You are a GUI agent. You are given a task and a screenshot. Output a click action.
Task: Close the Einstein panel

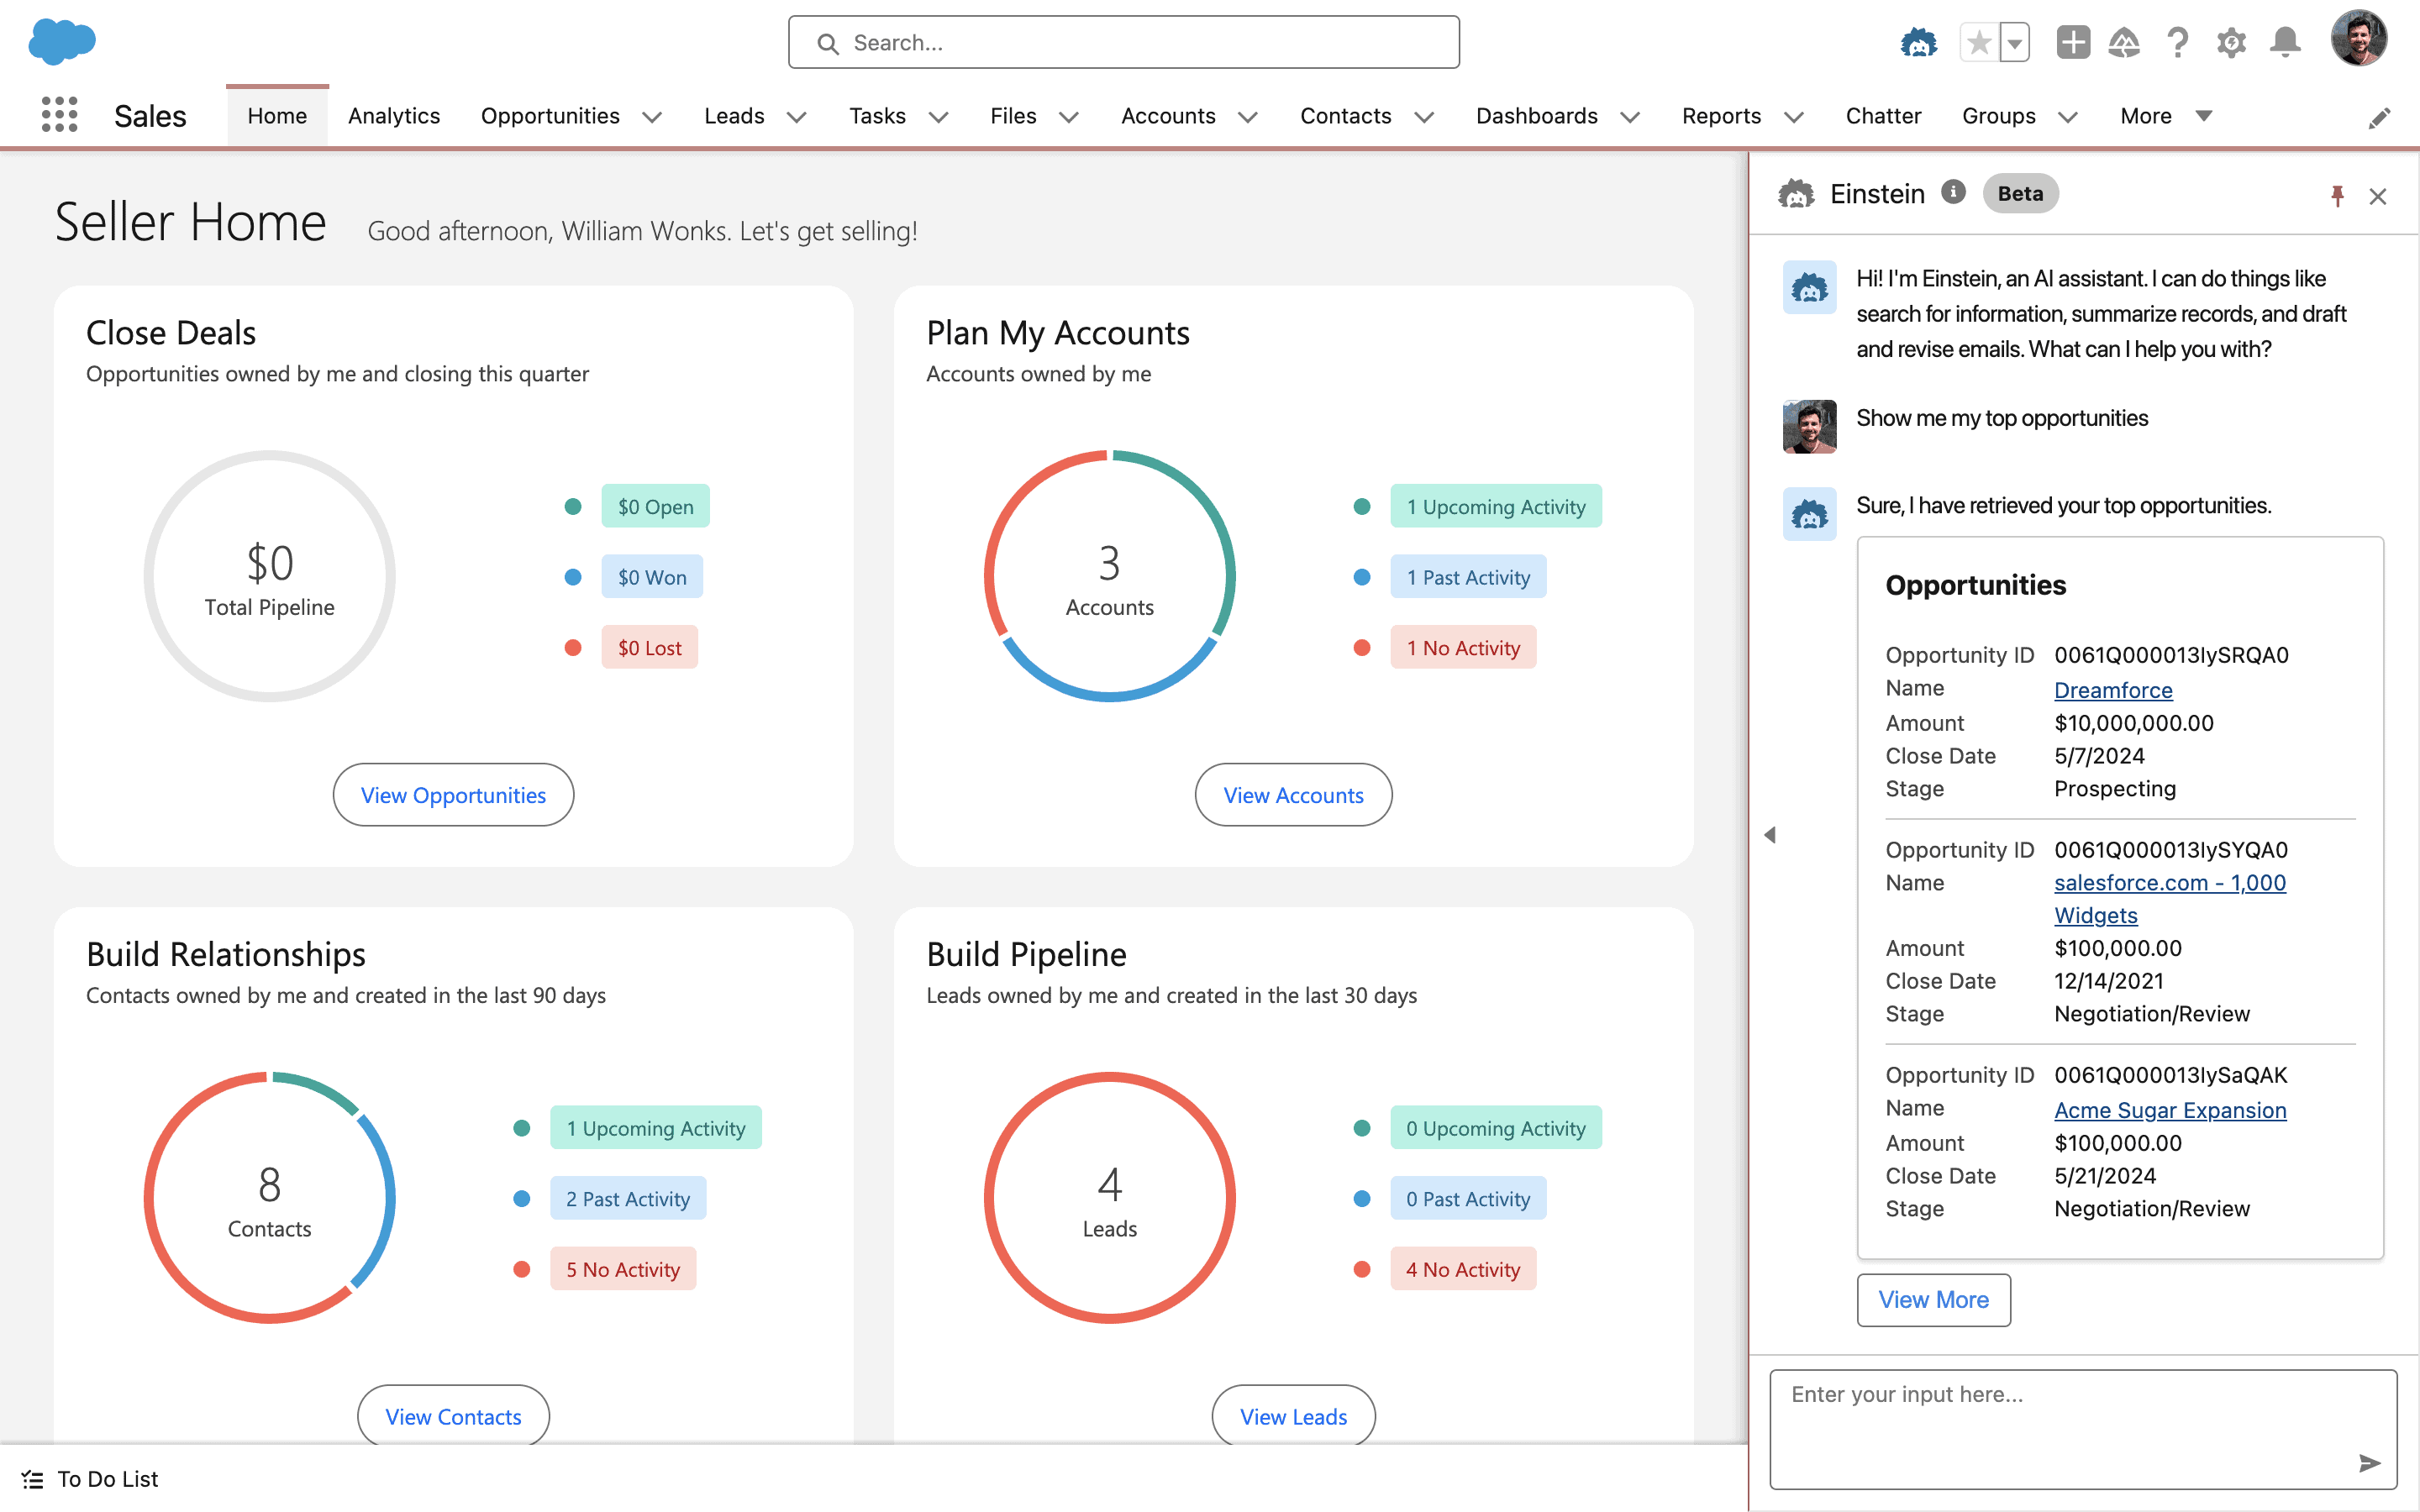click(2378, 196)
